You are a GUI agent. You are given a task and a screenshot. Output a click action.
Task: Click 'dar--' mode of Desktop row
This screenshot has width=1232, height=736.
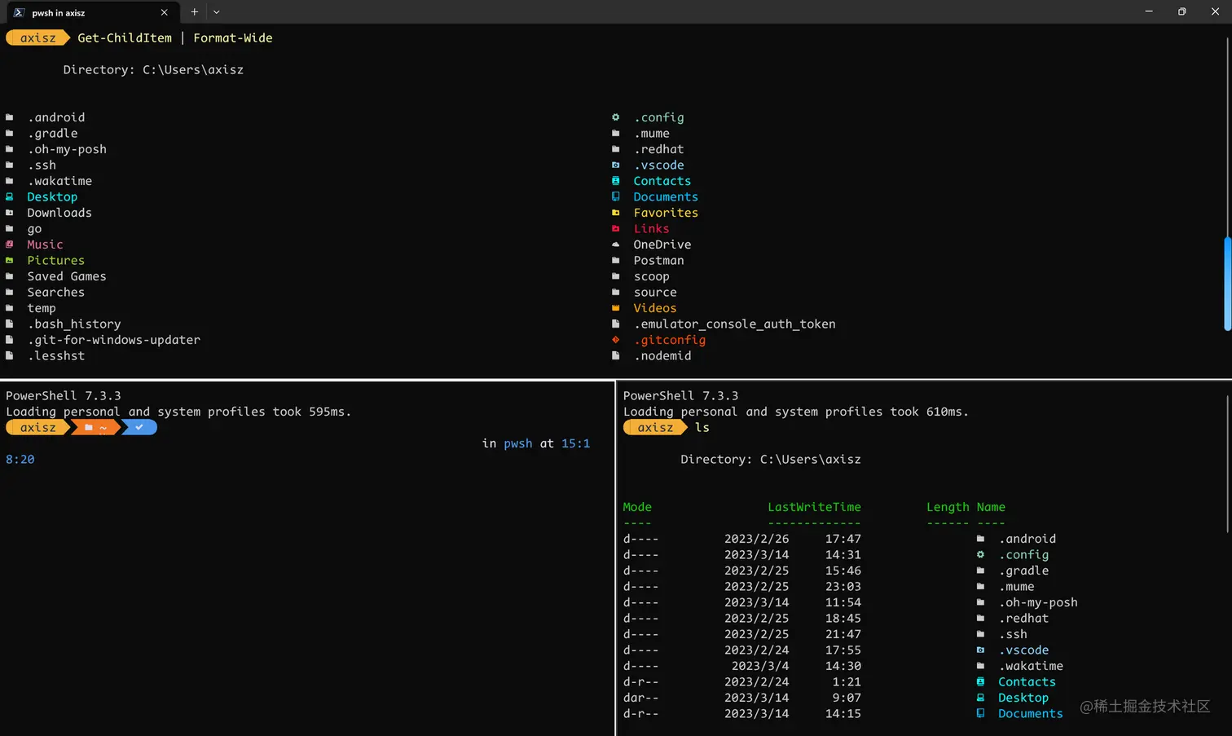pyautogui.click(x=640, y=698)
